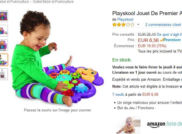
Task: Select the highlighted fourth thumbnail with child
Action: point(4,60)
